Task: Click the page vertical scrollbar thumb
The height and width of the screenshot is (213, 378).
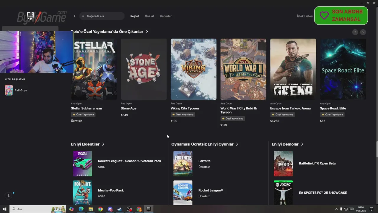Action: click(377, 149)
